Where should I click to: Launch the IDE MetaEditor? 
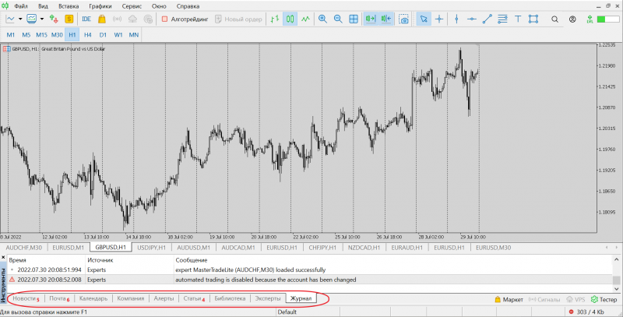click(86, 19)
